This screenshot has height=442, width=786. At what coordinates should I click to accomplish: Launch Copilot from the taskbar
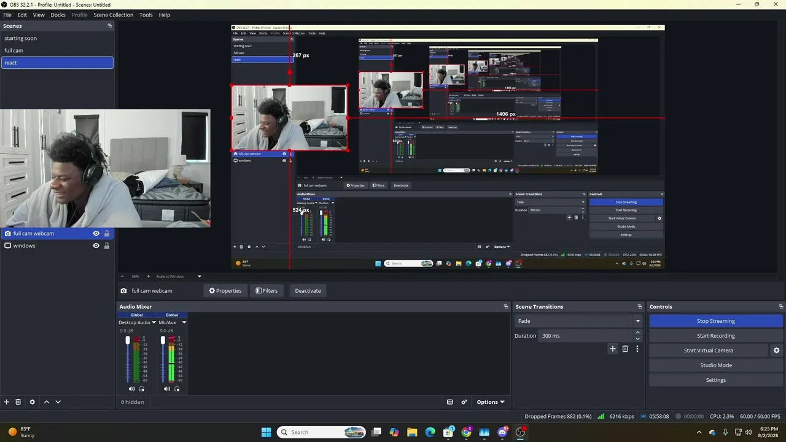[x=394, y=432]
